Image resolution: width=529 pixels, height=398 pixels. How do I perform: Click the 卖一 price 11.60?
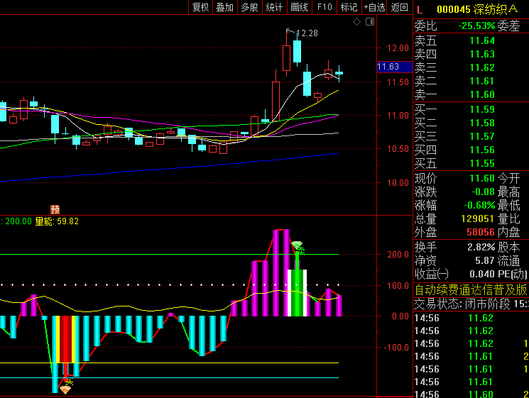click(481, 94)
